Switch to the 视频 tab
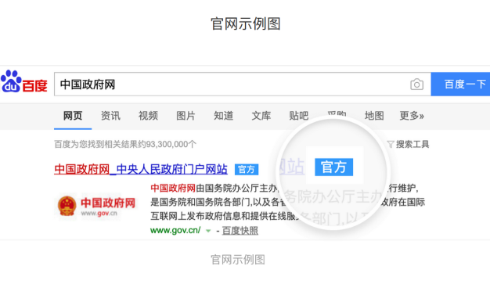This screenshot has width=490, height=302. point(148,116)
